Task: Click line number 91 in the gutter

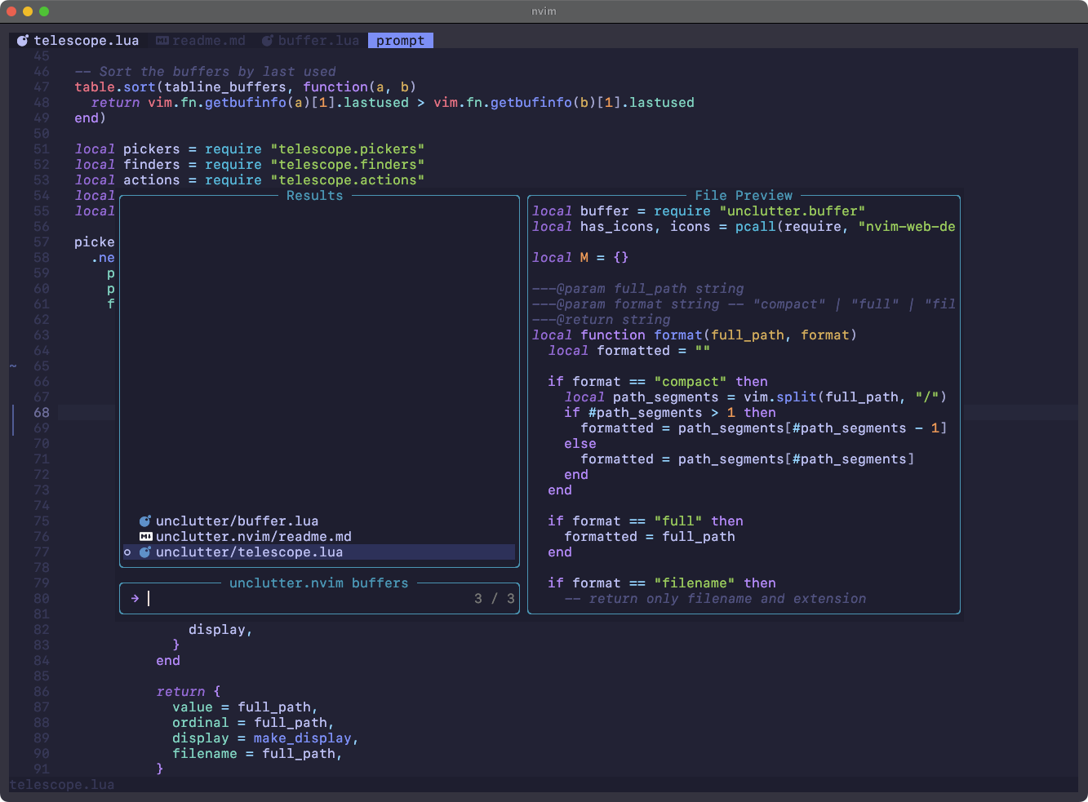Action: pyautogui.click(x=42, y=769)
